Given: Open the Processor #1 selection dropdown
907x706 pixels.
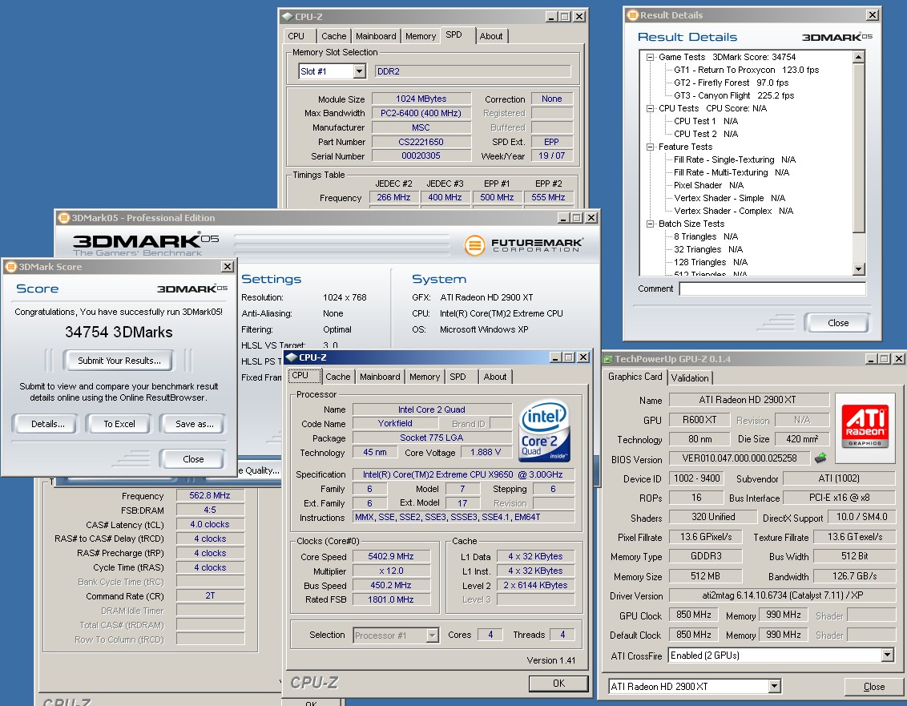Looking at the screenshot, I should 432,635.
